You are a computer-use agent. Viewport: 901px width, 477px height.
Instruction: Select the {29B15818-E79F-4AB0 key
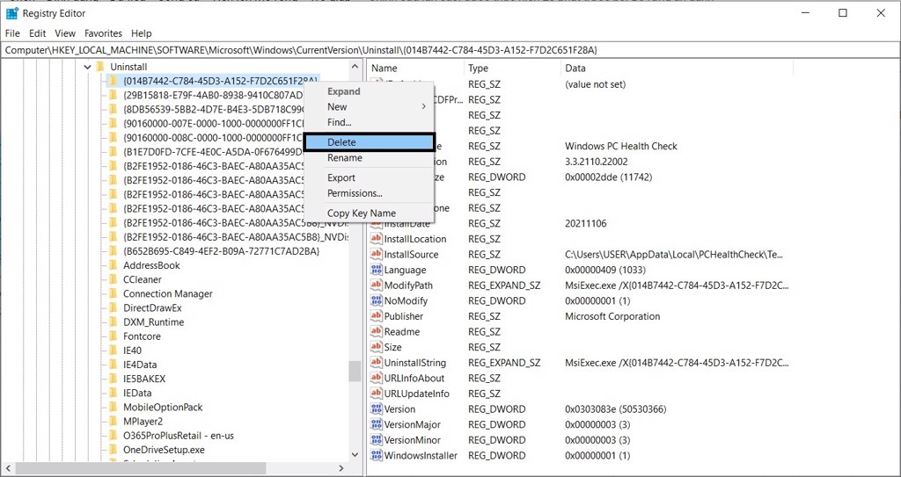(213, 95)
